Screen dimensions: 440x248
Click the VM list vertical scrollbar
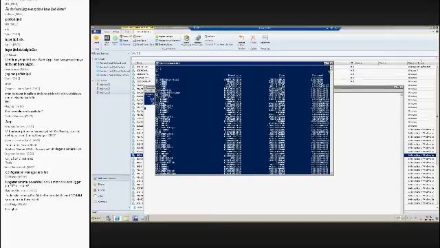click(437, 116)
